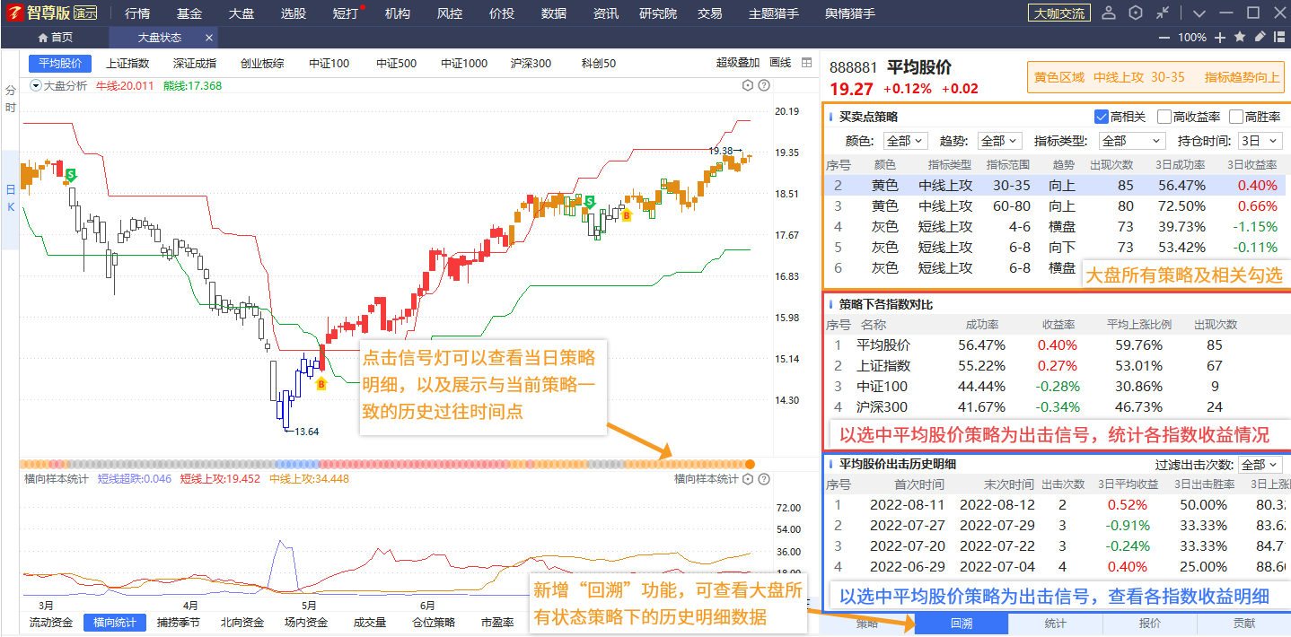Select the 沪深300 index tab

click(x=531, y=64)
